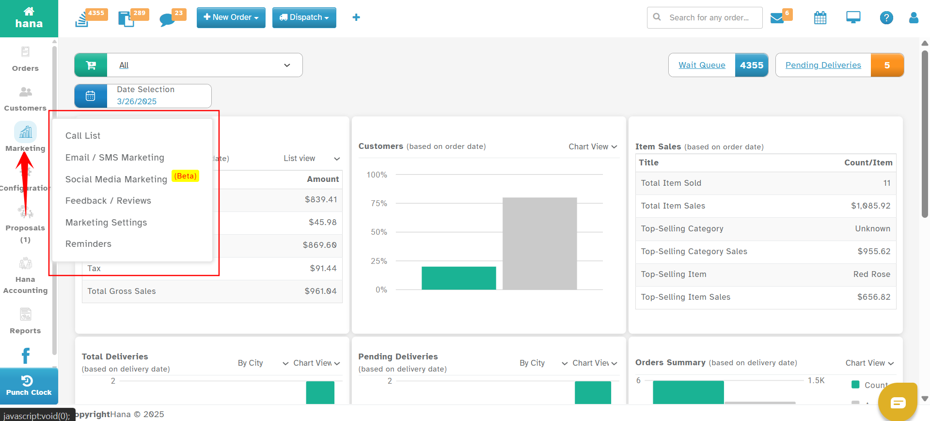930x421 pixels.
Task: Open the Pending Deliveries link
Action: [x=823, y=65]
